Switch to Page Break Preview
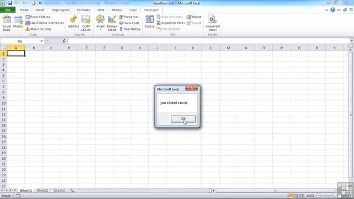The image size is (354, 199). [x=301, y=196]
